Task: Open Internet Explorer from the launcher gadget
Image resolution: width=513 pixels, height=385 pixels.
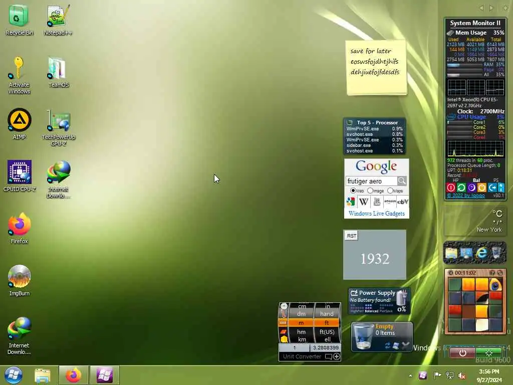Action: click(481, 253)
